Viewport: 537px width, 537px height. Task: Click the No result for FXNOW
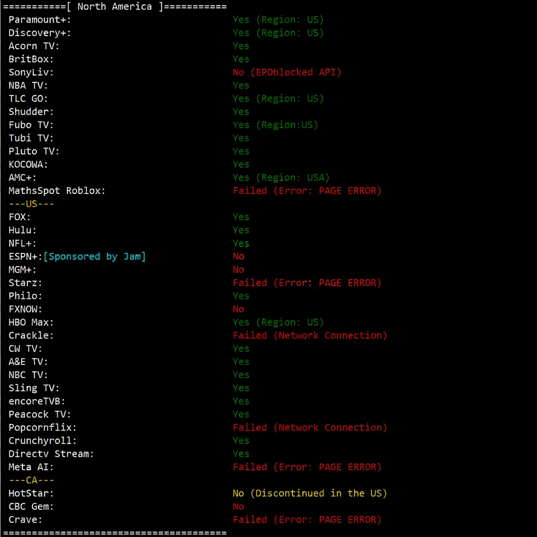tap(239, 309)
